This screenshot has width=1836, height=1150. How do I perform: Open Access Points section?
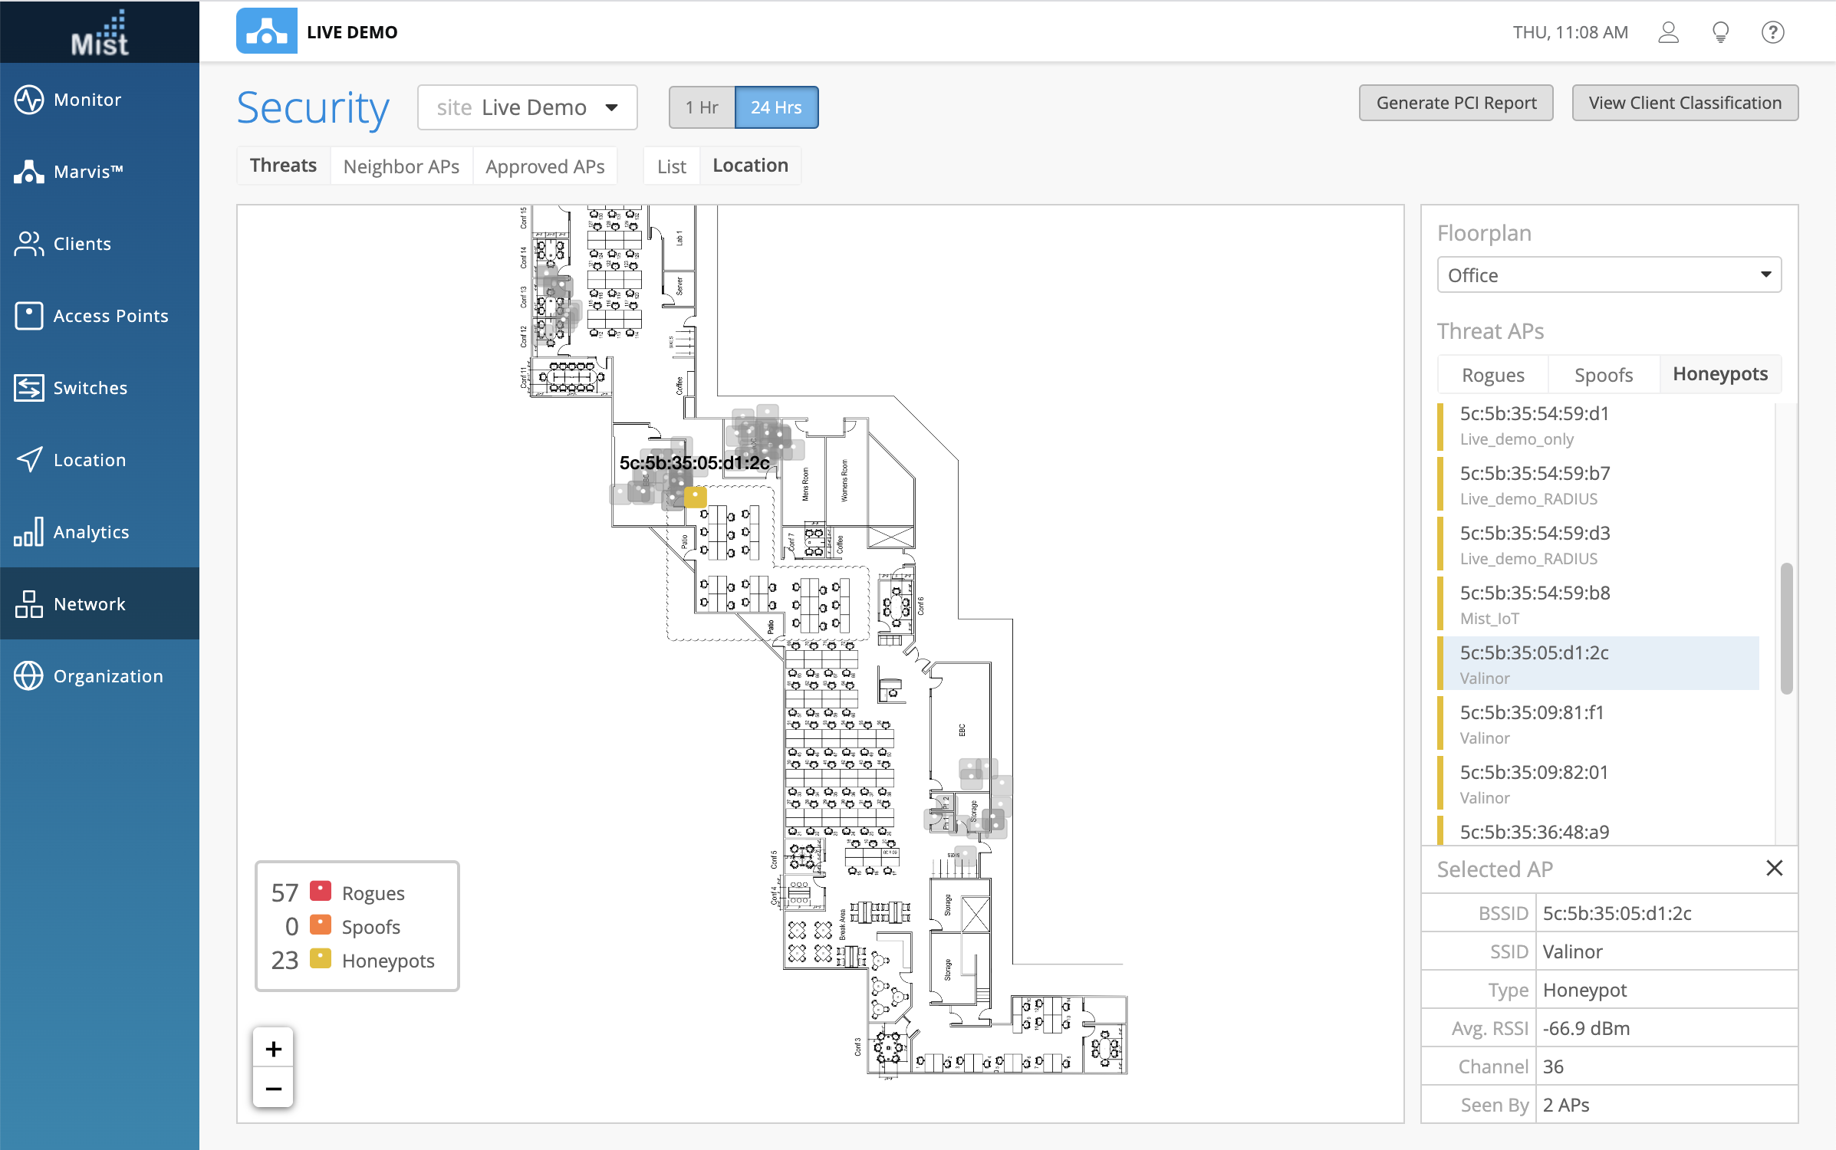[x=110, y=316]
